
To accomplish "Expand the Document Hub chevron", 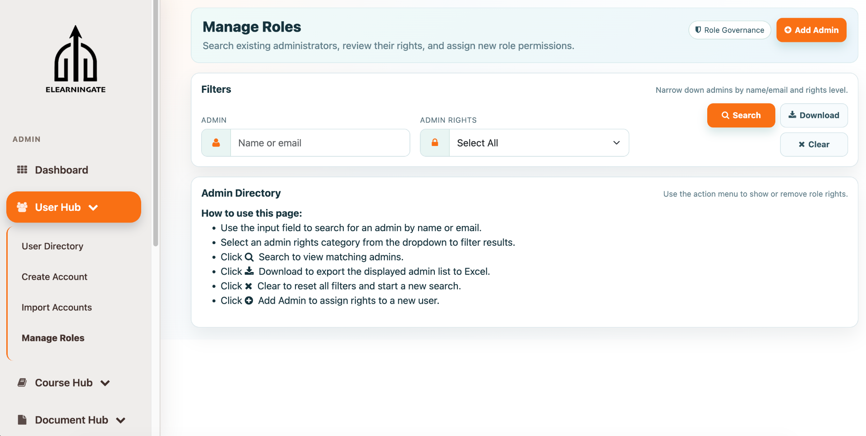I will click(120, 421).
